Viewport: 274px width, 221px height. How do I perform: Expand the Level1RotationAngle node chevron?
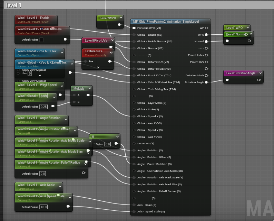pos(260,73)
